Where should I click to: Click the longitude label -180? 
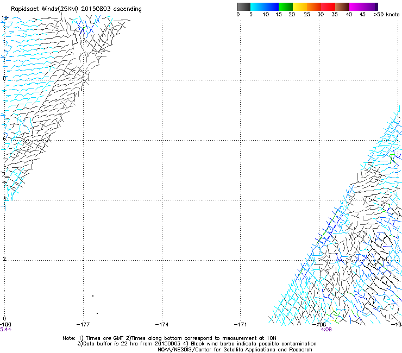(5, 325)
